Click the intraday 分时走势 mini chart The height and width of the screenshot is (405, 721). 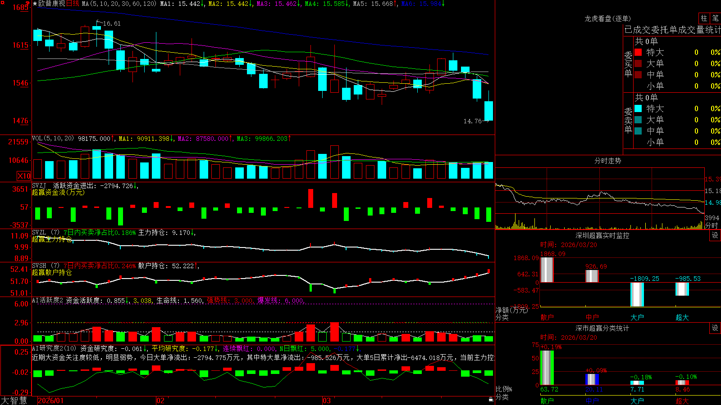tap(600, 198)
